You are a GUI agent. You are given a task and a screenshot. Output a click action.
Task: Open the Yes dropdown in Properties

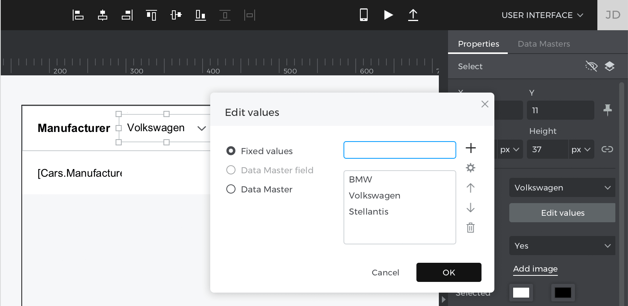point(562,246)
